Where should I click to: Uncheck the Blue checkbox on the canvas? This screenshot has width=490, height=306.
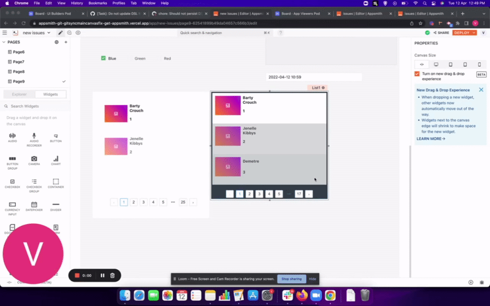pos(103,58)
